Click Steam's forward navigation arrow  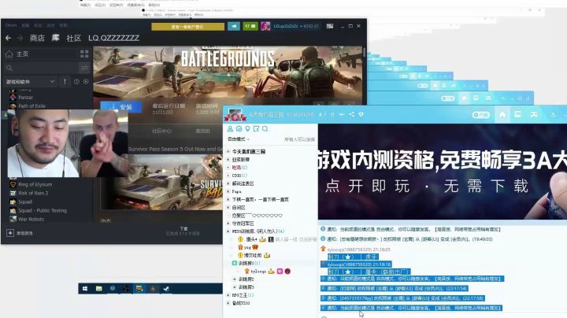[20, 38]
